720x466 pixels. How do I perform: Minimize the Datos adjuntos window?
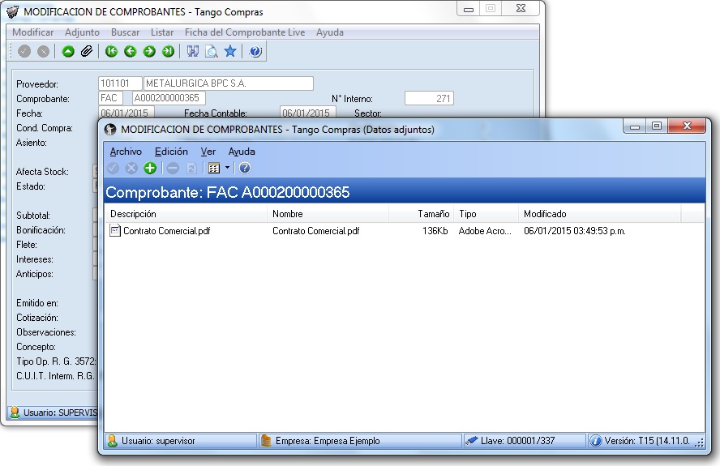point(635,126)
